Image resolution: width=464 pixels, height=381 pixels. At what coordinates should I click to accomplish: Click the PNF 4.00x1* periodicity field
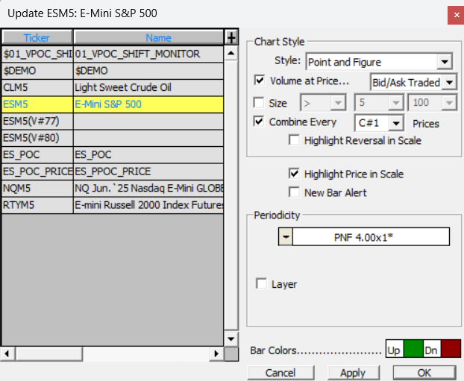tap(371, 236)
